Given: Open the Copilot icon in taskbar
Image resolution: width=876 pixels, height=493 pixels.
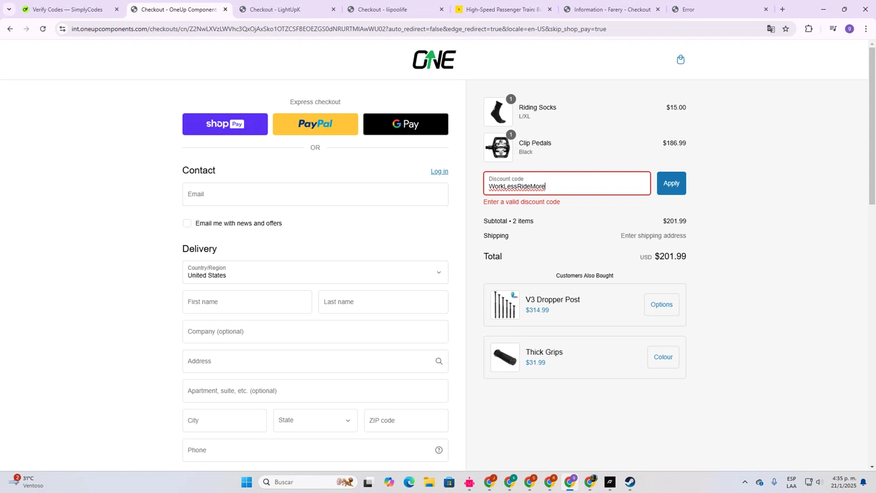Looking at the screenshot, I should pos(389,482).
